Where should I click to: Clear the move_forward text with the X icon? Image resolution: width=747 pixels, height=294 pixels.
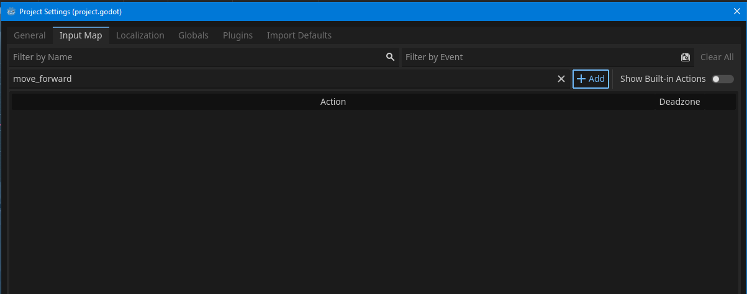pyautogui.click(x=561, y=79)
